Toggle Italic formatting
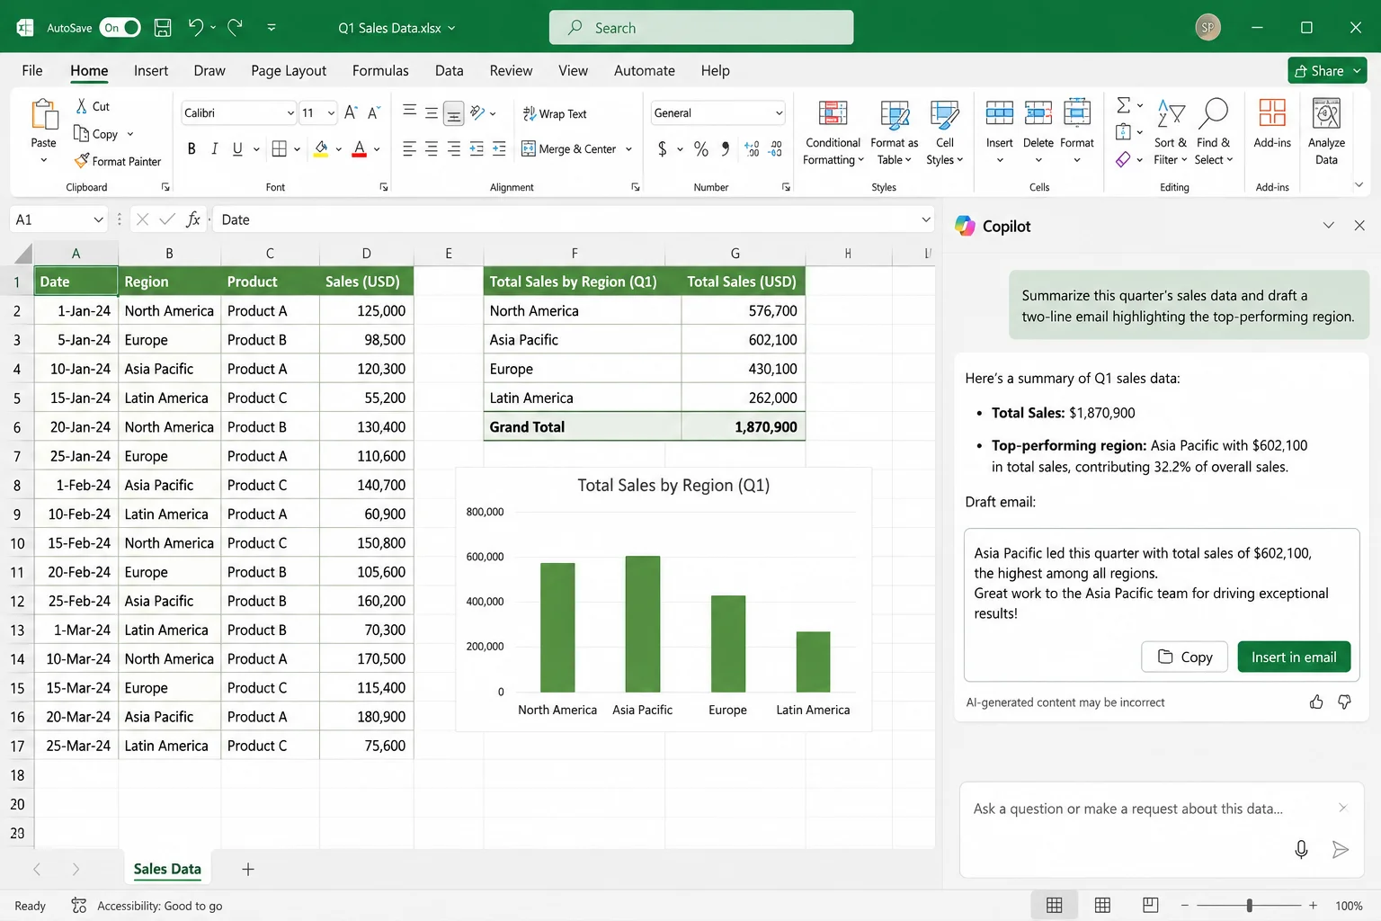 click(x=214, y=148)
